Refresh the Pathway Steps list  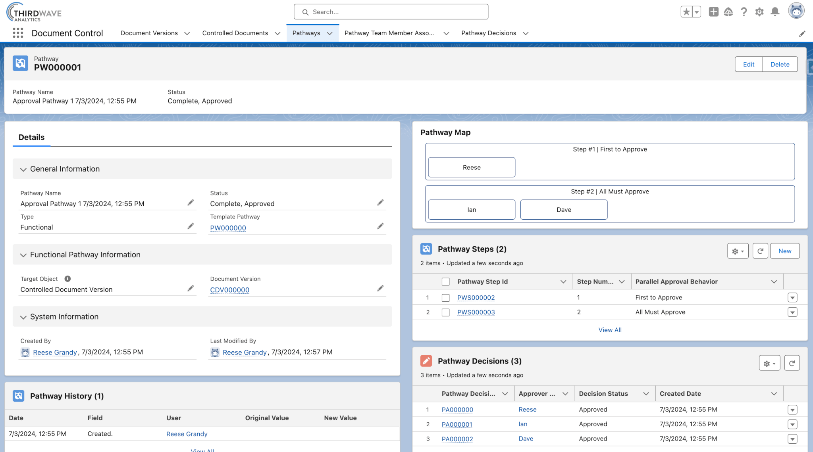click(760, 251)
